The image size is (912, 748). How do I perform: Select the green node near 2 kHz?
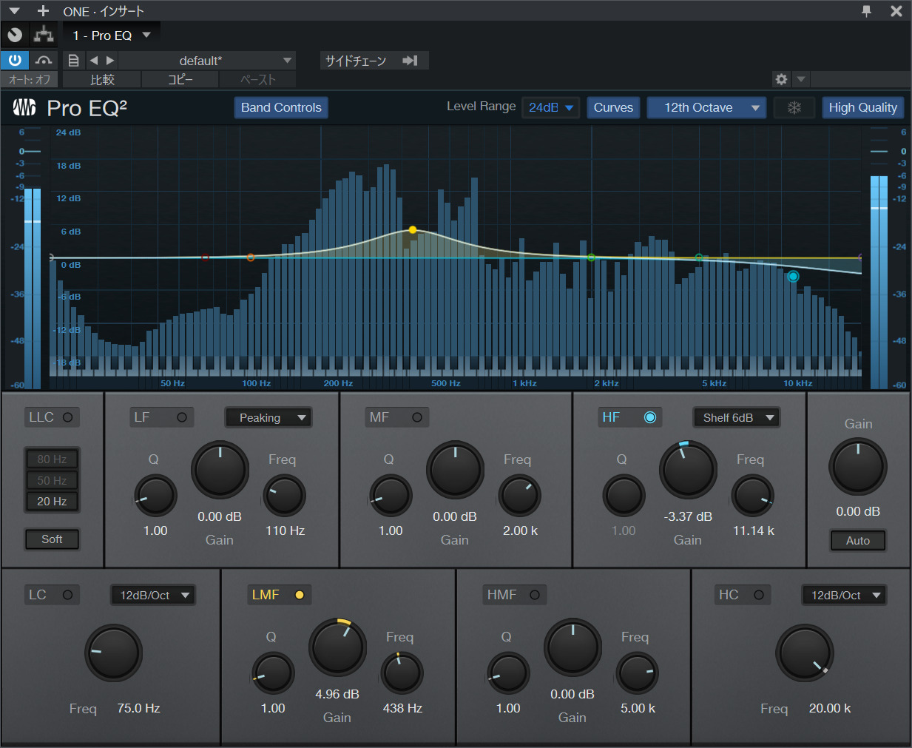[591, 257]
